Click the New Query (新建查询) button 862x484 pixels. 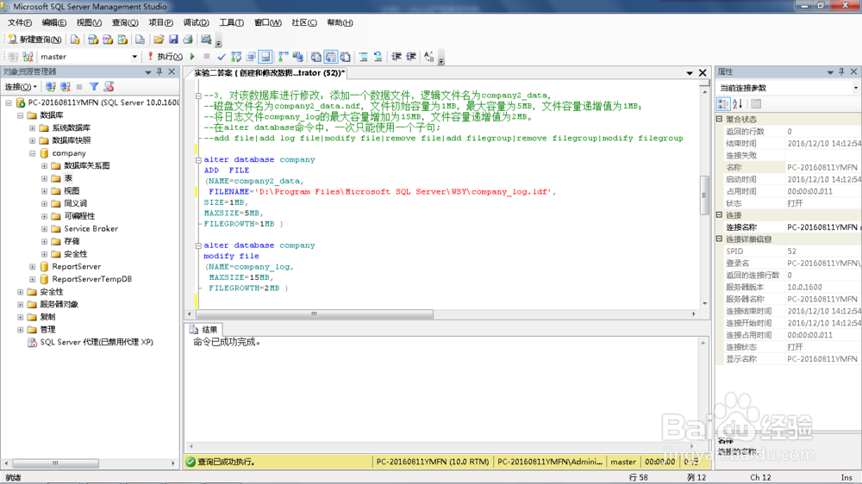click(x=34, y=40)
